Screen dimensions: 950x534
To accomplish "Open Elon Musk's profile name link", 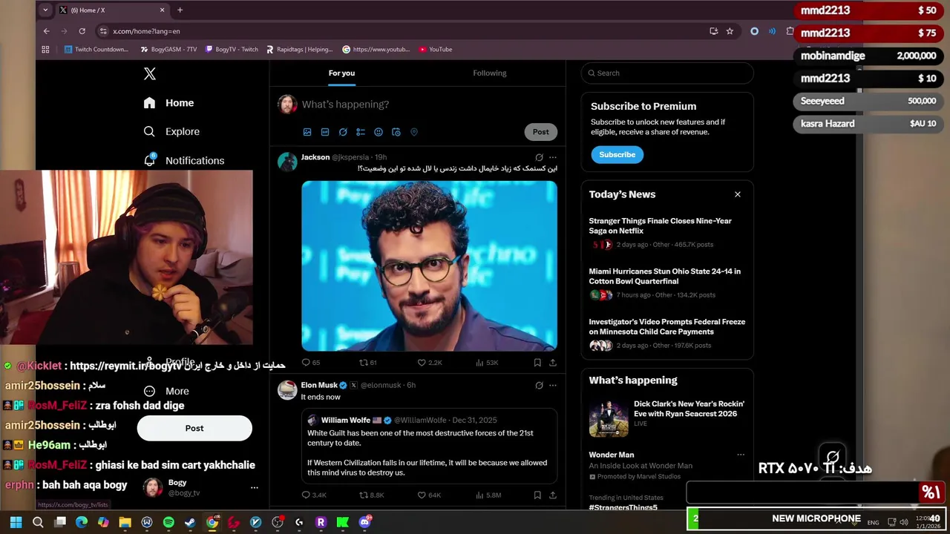I will pos(319,385).
